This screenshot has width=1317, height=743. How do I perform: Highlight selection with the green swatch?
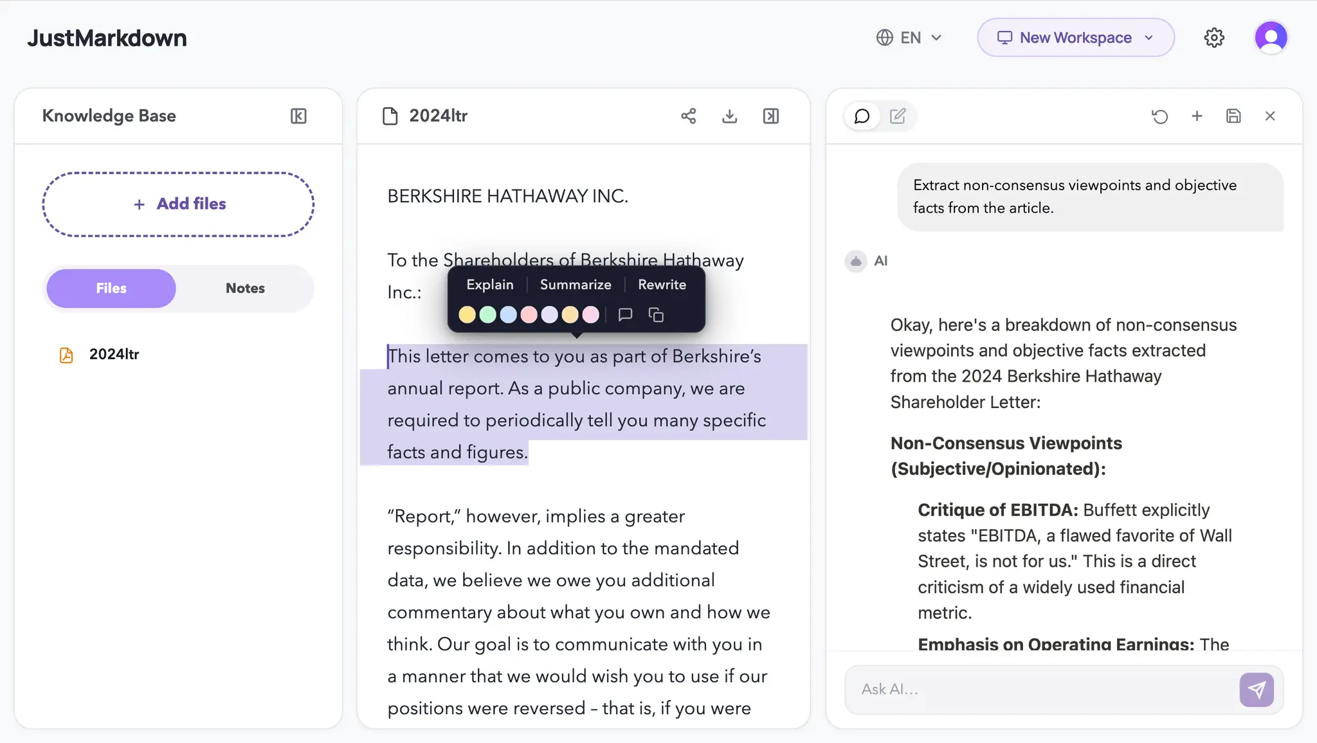[x=487, y=315]
